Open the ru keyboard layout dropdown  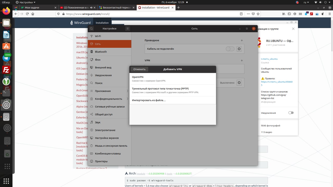[x=306, y=2]
